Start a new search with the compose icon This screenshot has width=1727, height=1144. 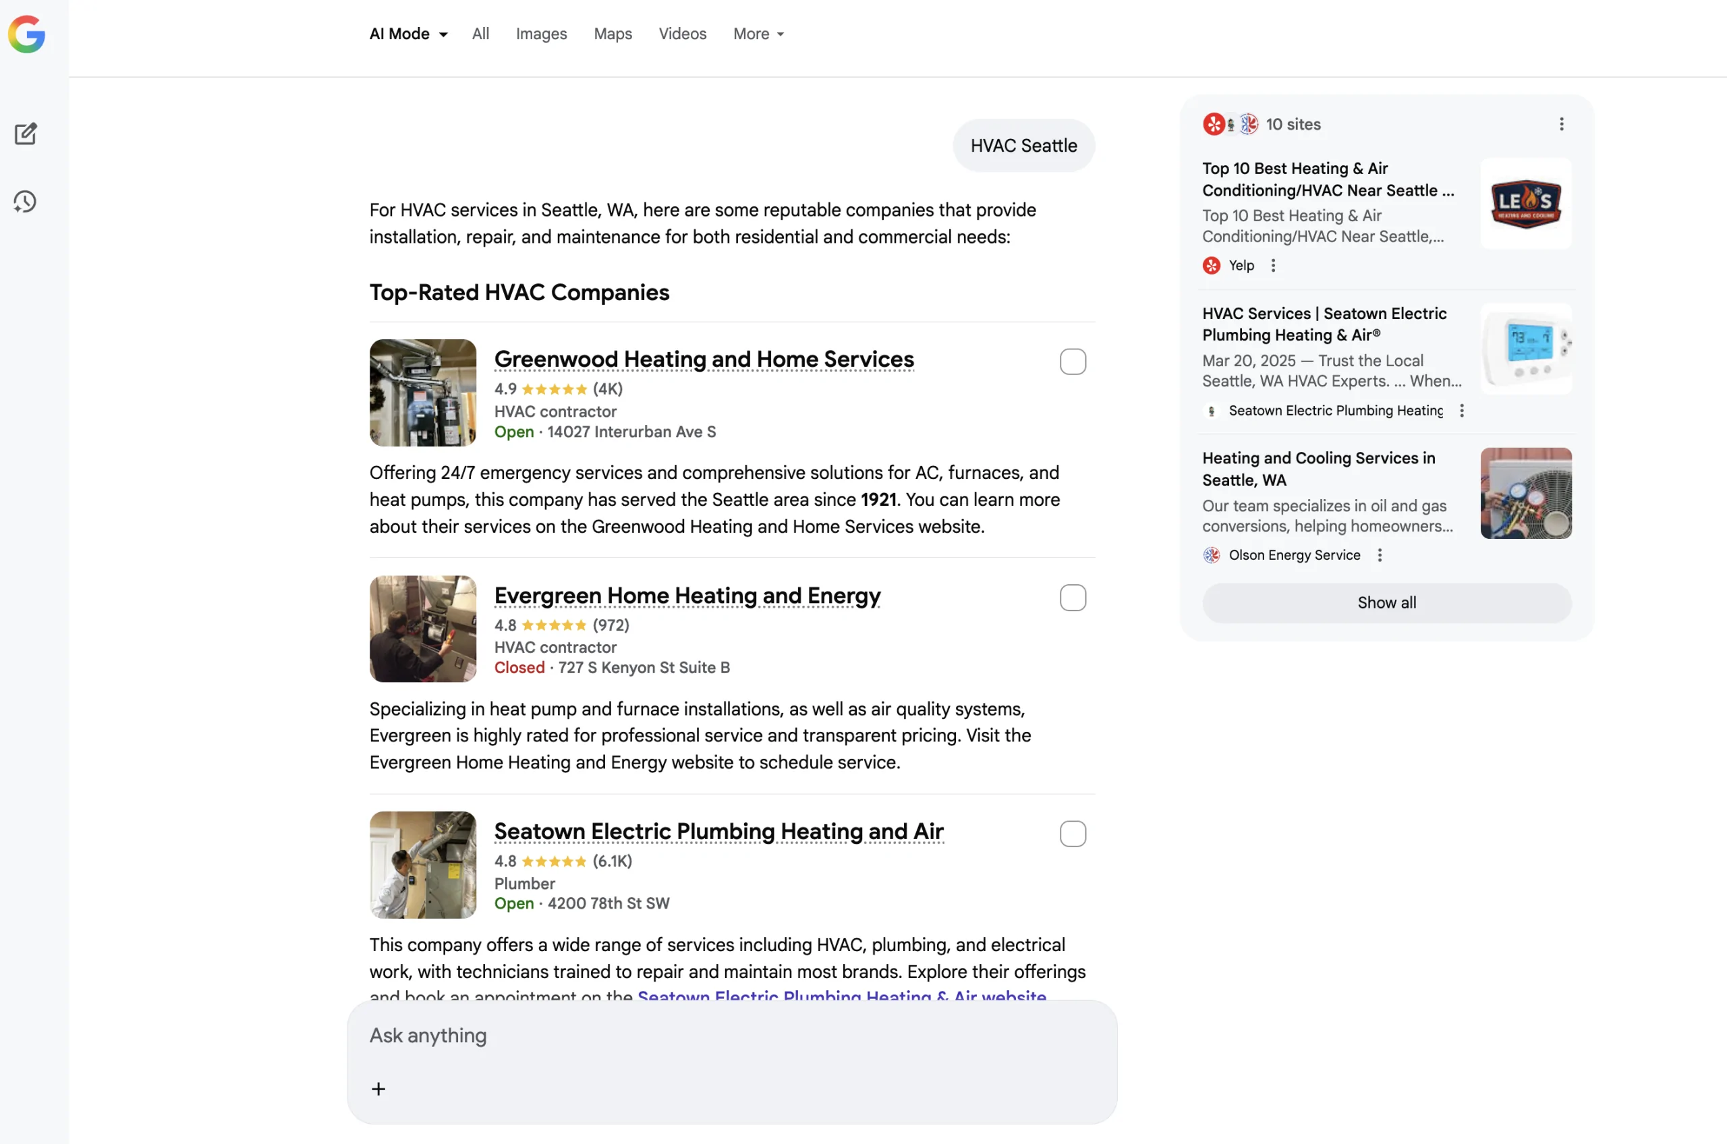pyautogui.click(x=26, y=134)
